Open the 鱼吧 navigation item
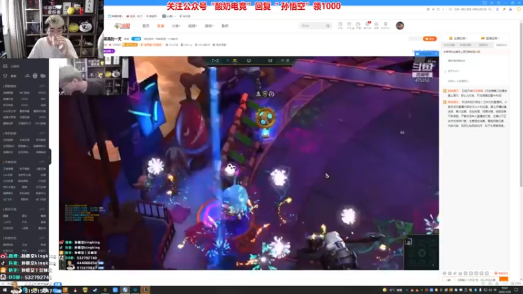The width and height of the screenshot is (523, 294). [225, 25]
